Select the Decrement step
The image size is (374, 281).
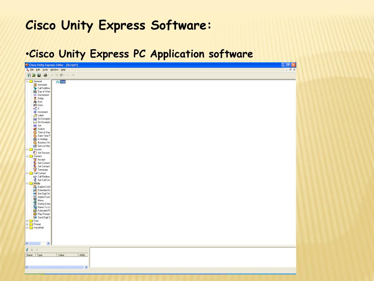coord(41,95)
